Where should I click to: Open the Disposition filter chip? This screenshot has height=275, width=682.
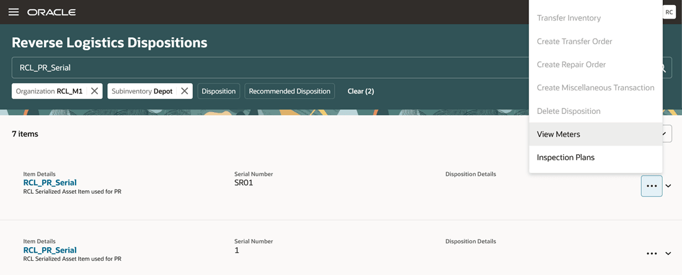tap(219, 91)
